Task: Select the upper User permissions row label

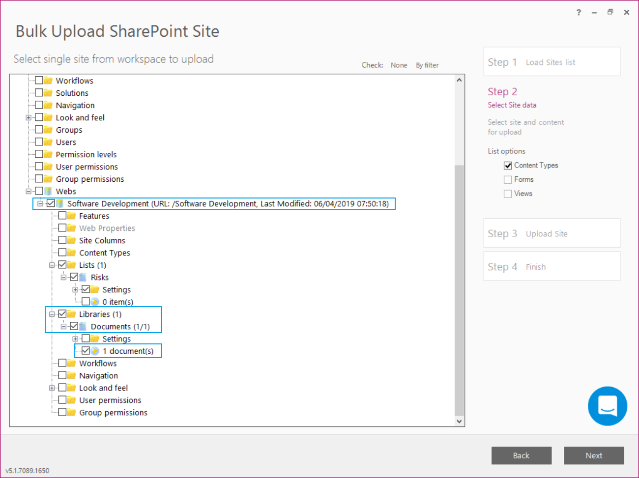Action: tap(87, 167)
